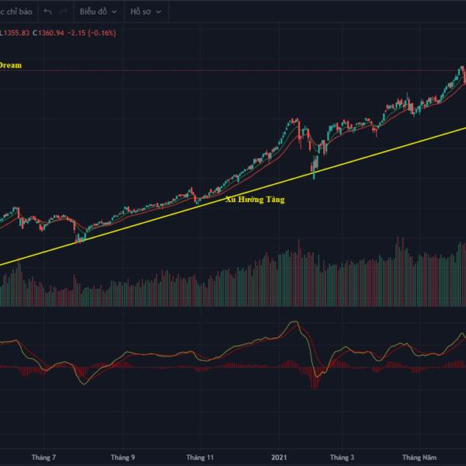Open the Biểu đồ dropdown

click(98, 12)
